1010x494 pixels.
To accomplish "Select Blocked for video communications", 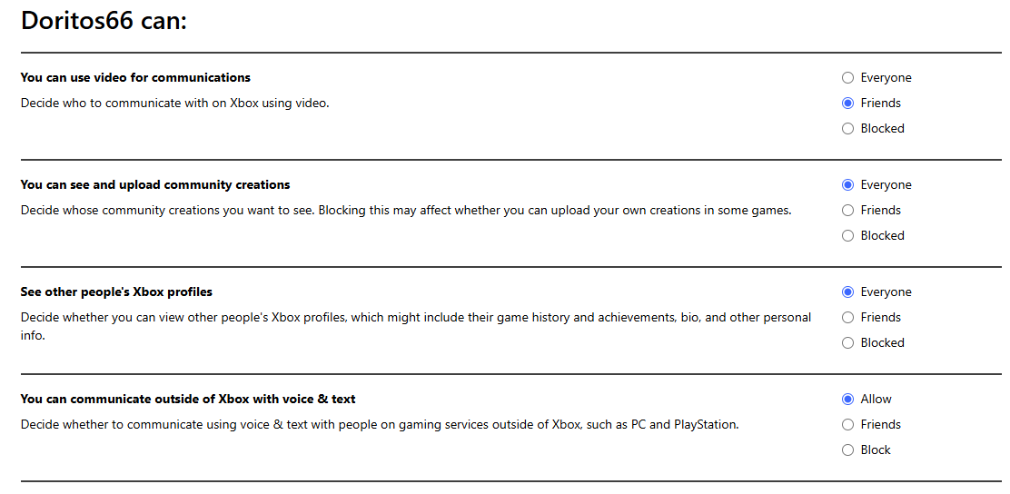I will pos(847,129).
